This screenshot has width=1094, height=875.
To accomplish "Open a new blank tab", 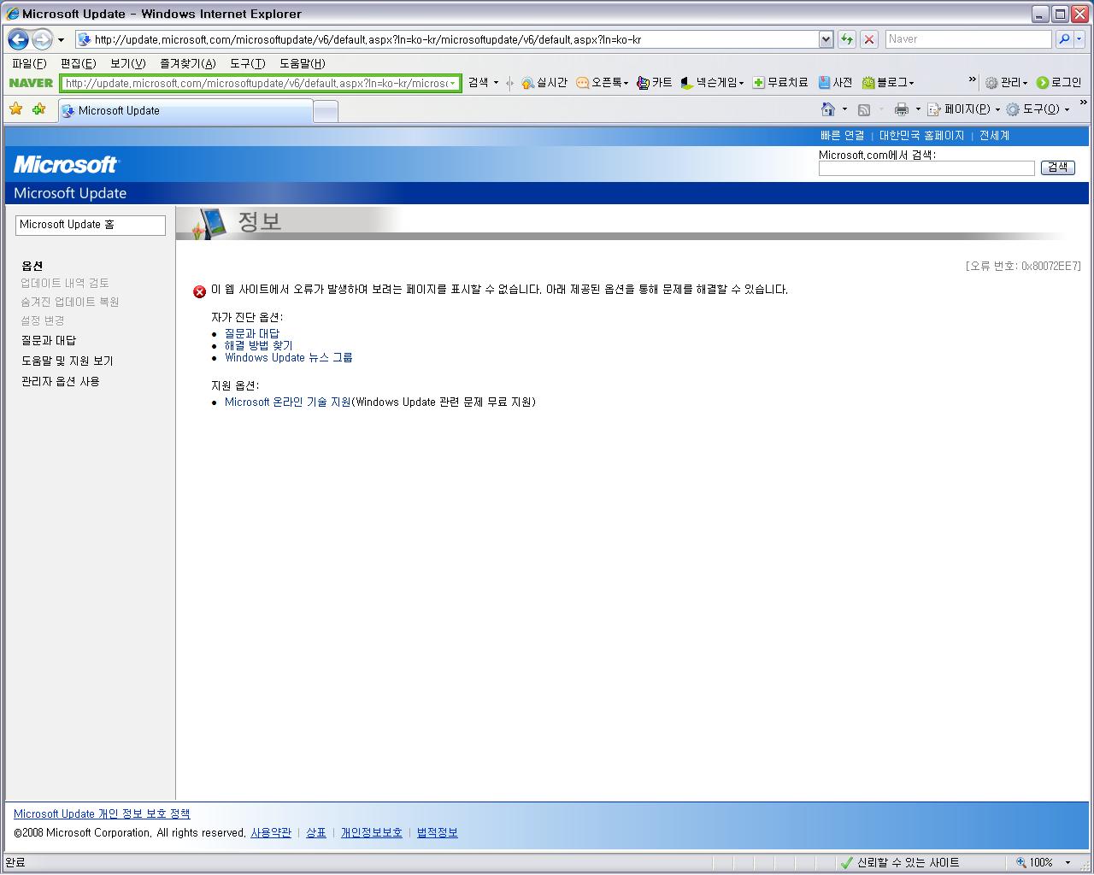I will click(326, 111).
